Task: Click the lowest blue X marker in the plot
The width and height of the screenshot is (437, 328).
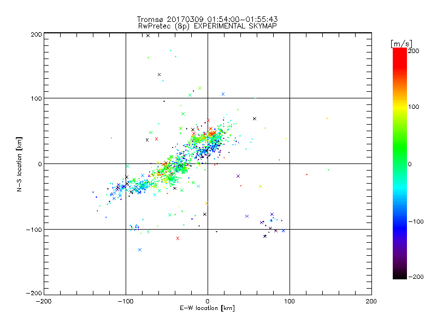Action: [140, 250]
